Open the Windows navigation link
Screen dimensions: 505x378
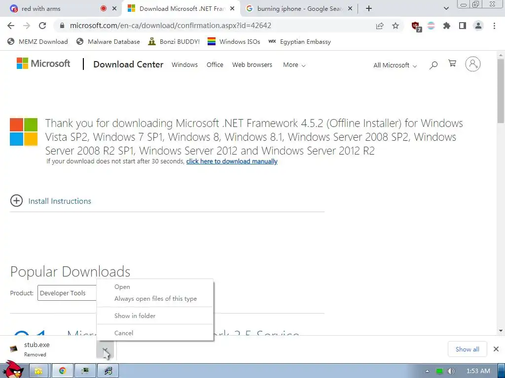pyautogui.click(x=184, y=65)
